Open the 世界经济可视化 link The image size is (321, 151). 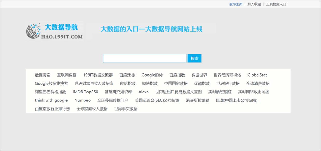point(227,75)
